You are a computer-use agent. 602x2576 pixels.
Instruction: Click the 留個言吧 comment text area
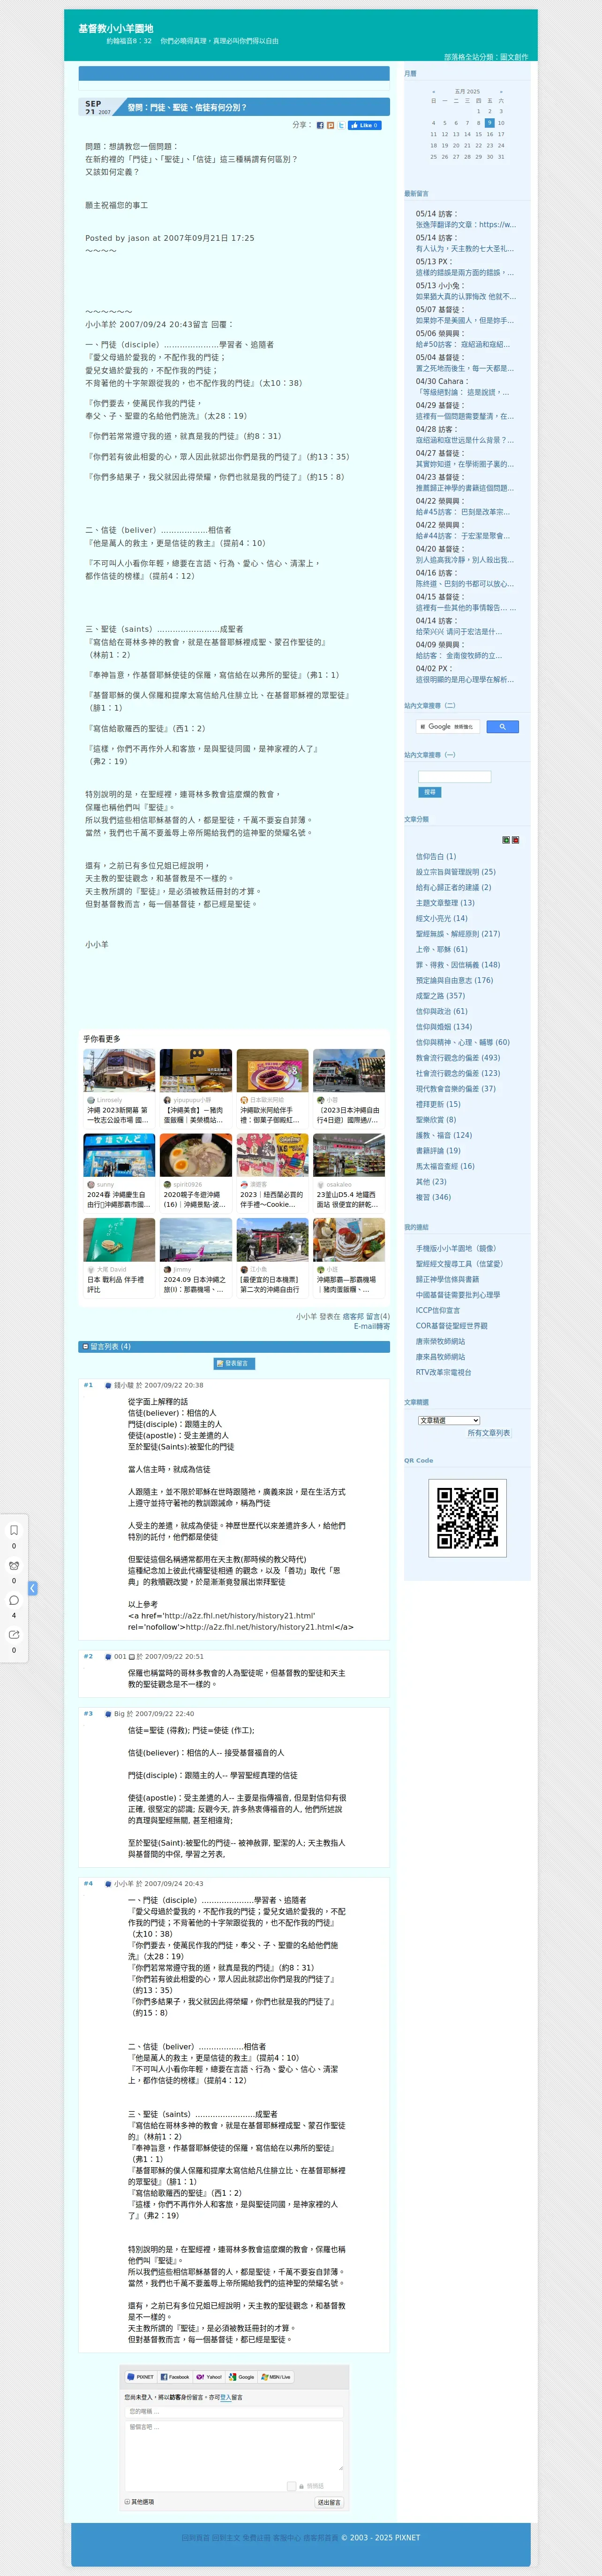[x=233, y=2446]
